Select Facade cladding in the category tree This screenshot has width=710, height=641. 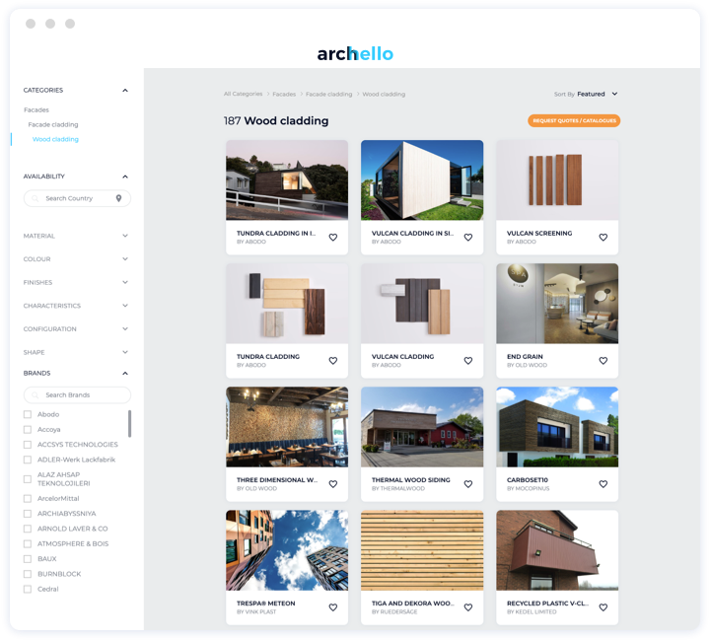click(x=53, y=124)
